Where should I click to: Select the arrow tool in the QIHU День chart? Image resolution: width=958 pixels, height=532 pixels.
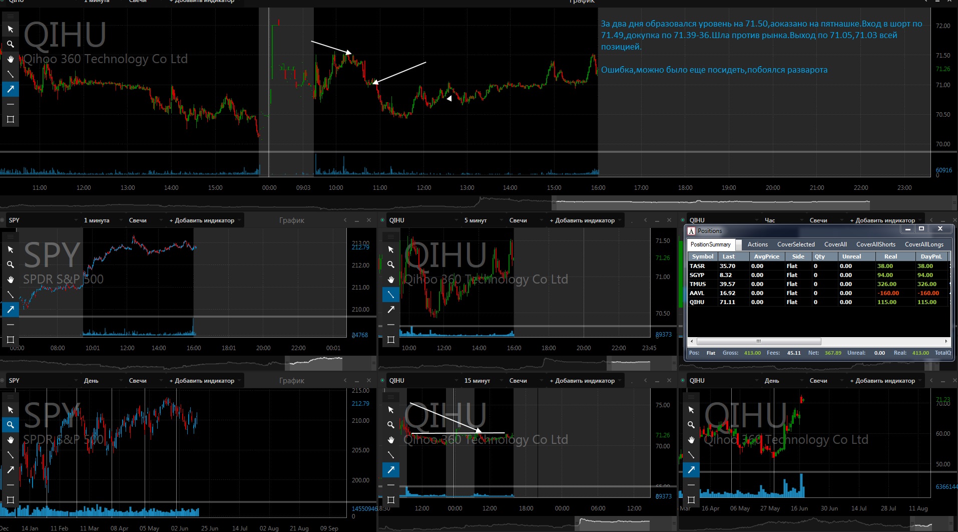691,470
